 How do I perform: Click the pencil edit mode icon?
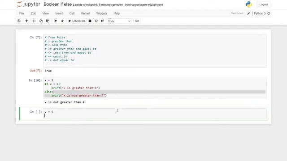click(248, 13)
